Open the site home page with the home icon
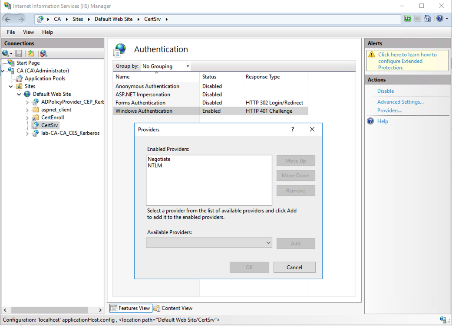Screen dimensions: 452x326 point(428,19)
